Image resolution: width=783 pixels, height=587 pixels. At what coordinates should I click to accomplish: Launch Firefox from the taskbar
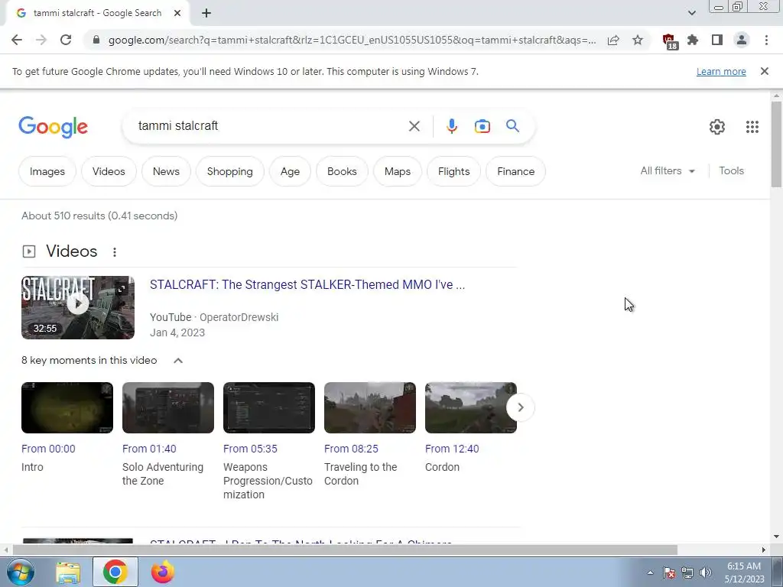(162, 572)
